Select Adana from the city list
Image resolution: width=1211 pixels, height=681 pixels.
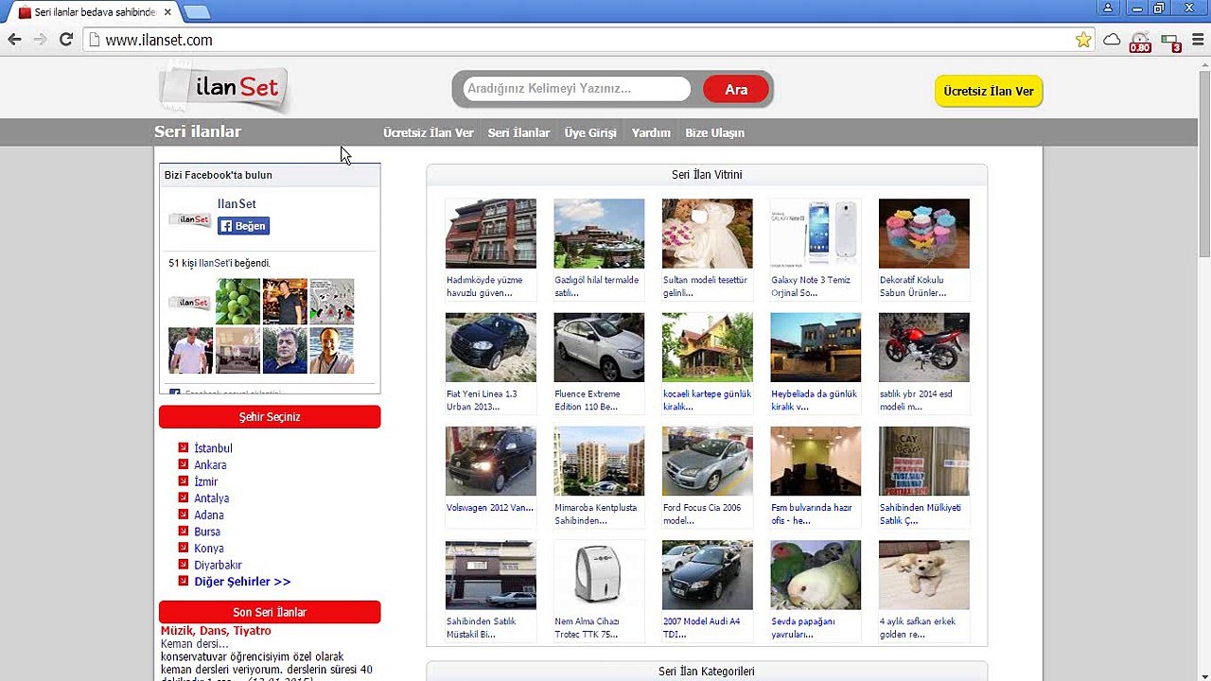point(209,515)
